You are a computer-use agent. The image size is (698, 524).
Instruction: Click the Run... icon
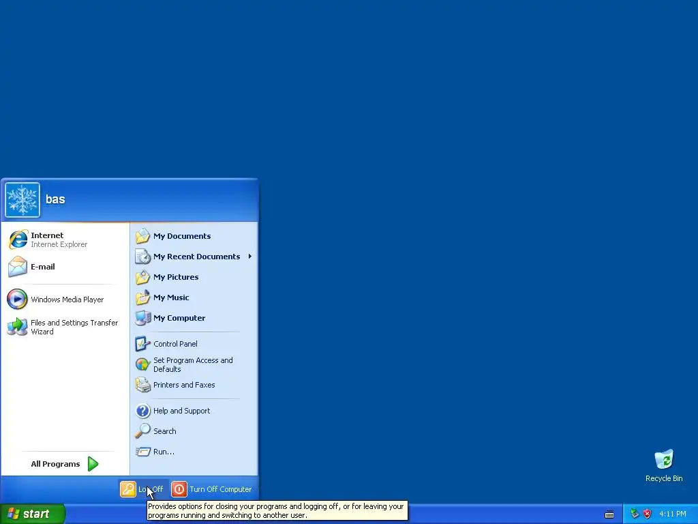pos(143,452)
